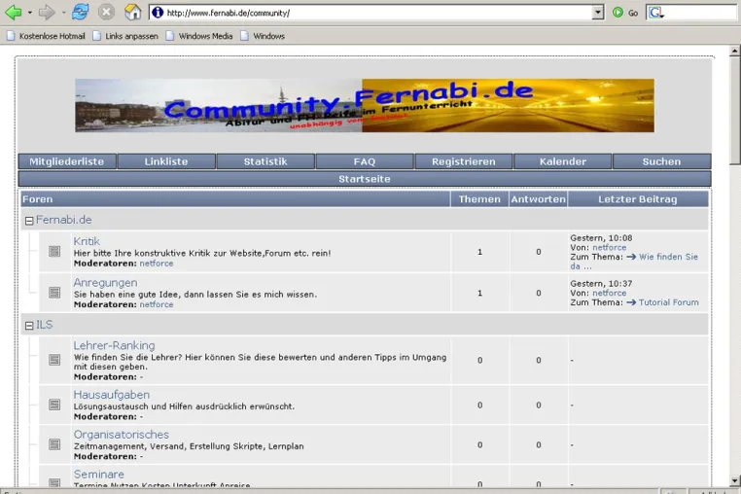Click the Kritik forum status icon

tap(54, 252)
